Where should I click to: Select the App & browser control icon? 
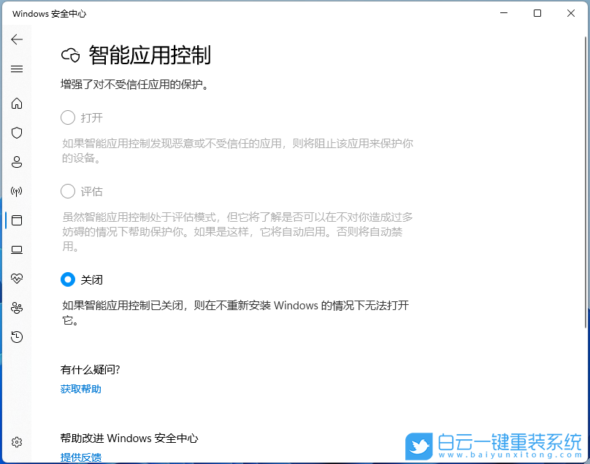[17, 220]
